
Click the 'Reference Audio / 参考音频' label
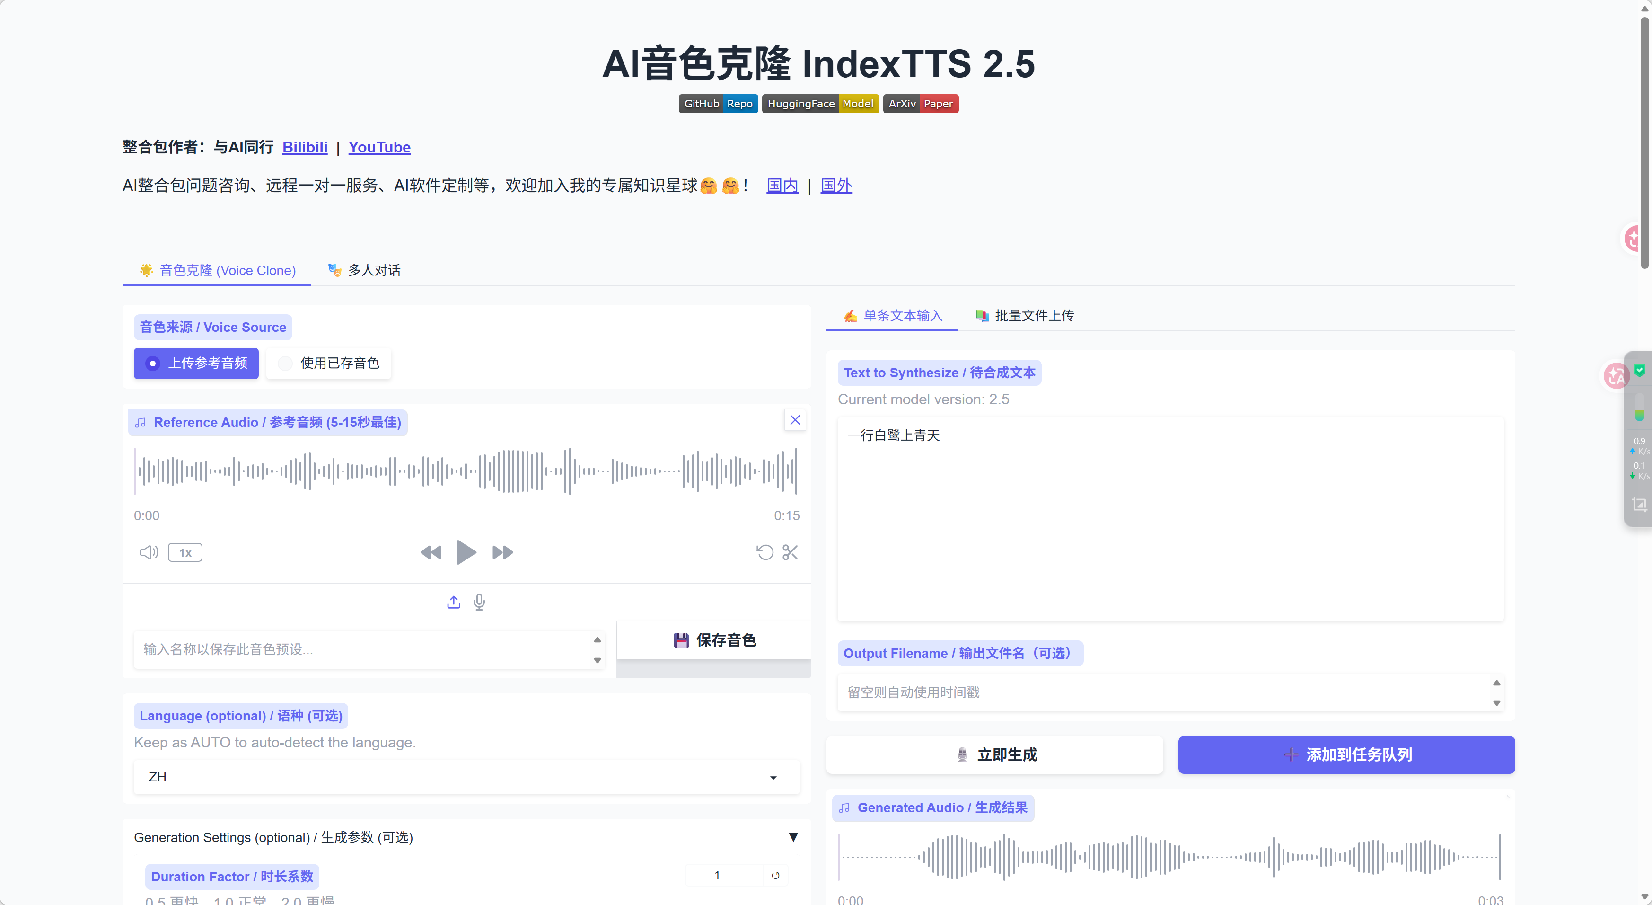[268, 422]
